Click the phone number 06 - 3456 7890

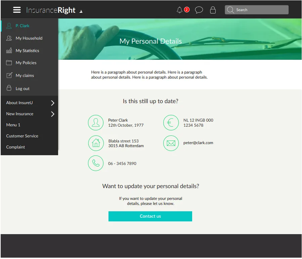(x=122, y=164)
